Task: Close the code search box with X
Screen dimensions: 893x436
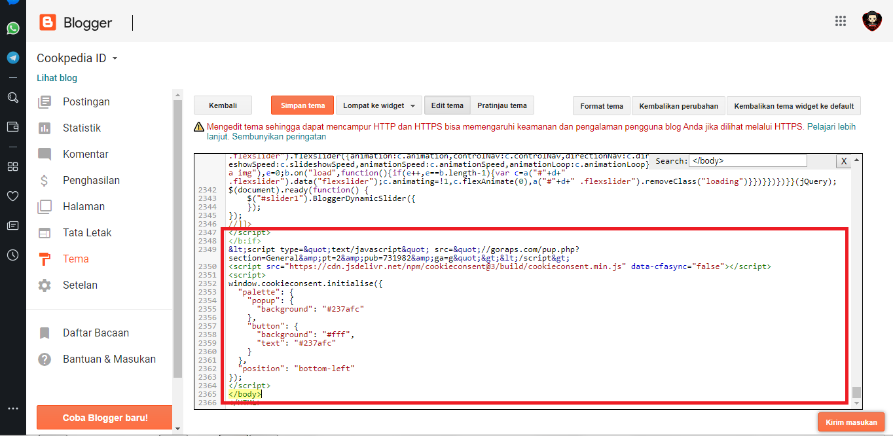Action: [844, 161]
